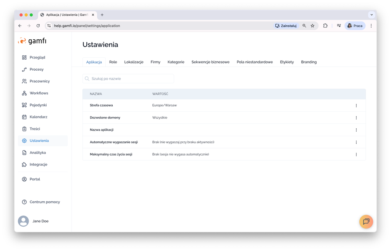Click the Kalendarz calendar icon
The height and width of the screenshot is (251, 391).
click(x=24, y=117)
